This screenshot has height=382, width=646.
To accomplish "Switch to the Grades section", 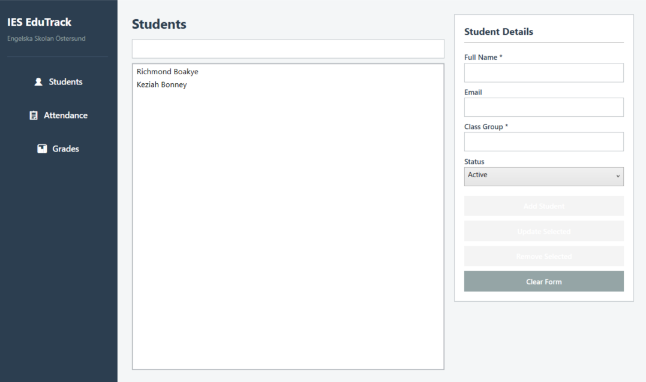I will [x=58, y=149].
